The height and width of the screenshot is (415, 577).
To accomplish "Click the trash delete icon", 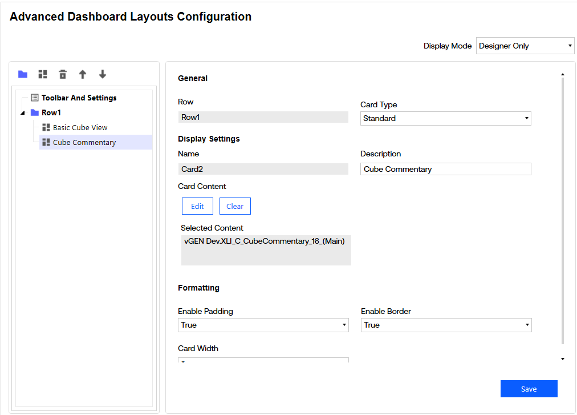I will 63,74.
